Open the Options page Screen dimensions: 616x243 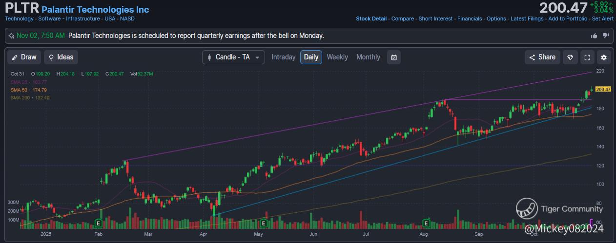coord(496,19)
